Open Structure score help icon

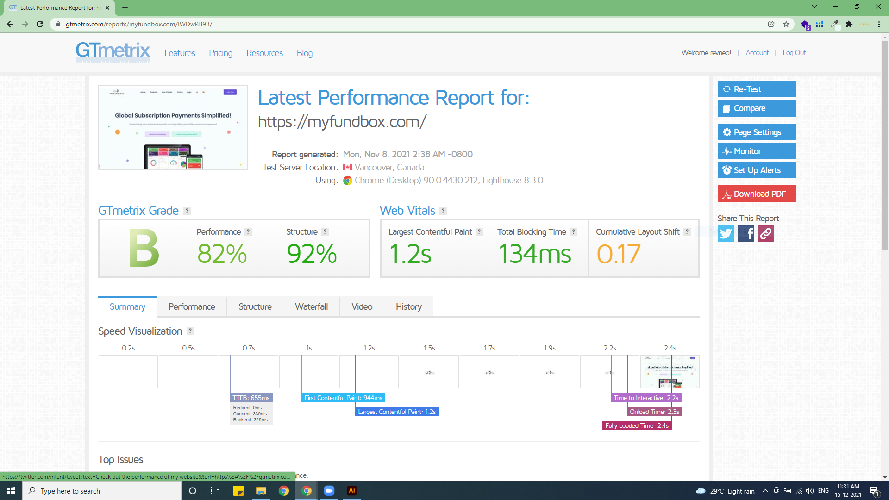click(x=325, y=231)
